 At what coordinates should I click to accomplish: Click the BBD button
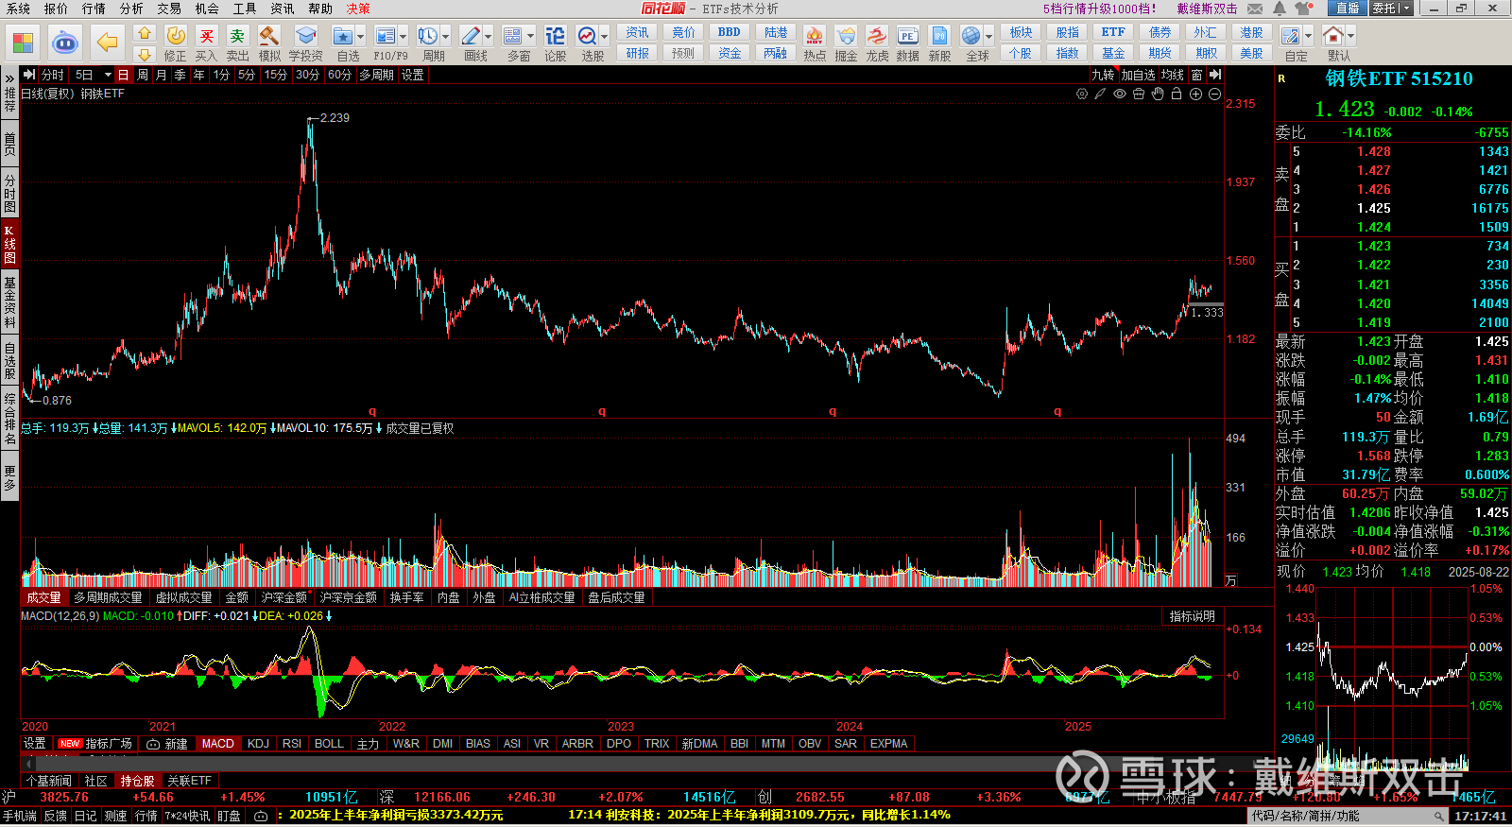click(x=730, y=32)
